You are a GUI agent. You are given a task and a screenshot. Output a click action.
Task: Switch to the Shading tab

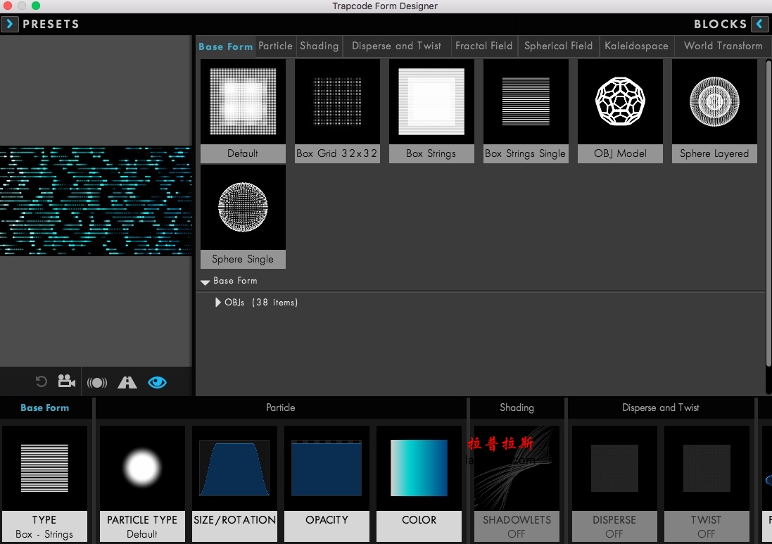click(319, 46)
